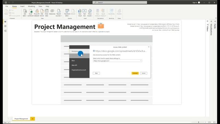Open the Enter data tool
The width and height of the screenshot is (220, 124).
[x=47, y=13]
